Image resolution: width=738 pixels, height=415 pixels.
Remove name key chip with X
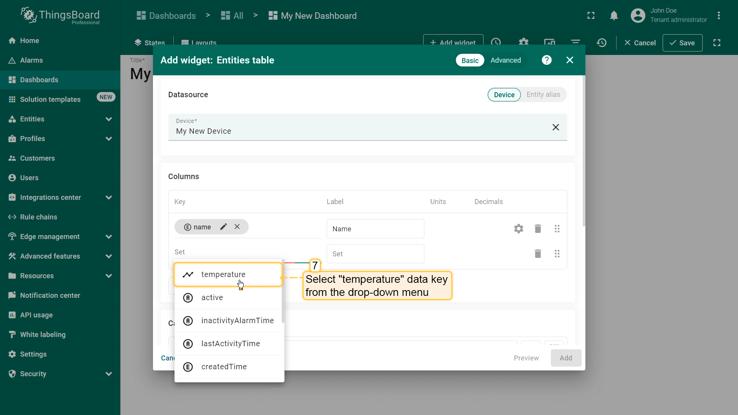(x=237, y=227)
